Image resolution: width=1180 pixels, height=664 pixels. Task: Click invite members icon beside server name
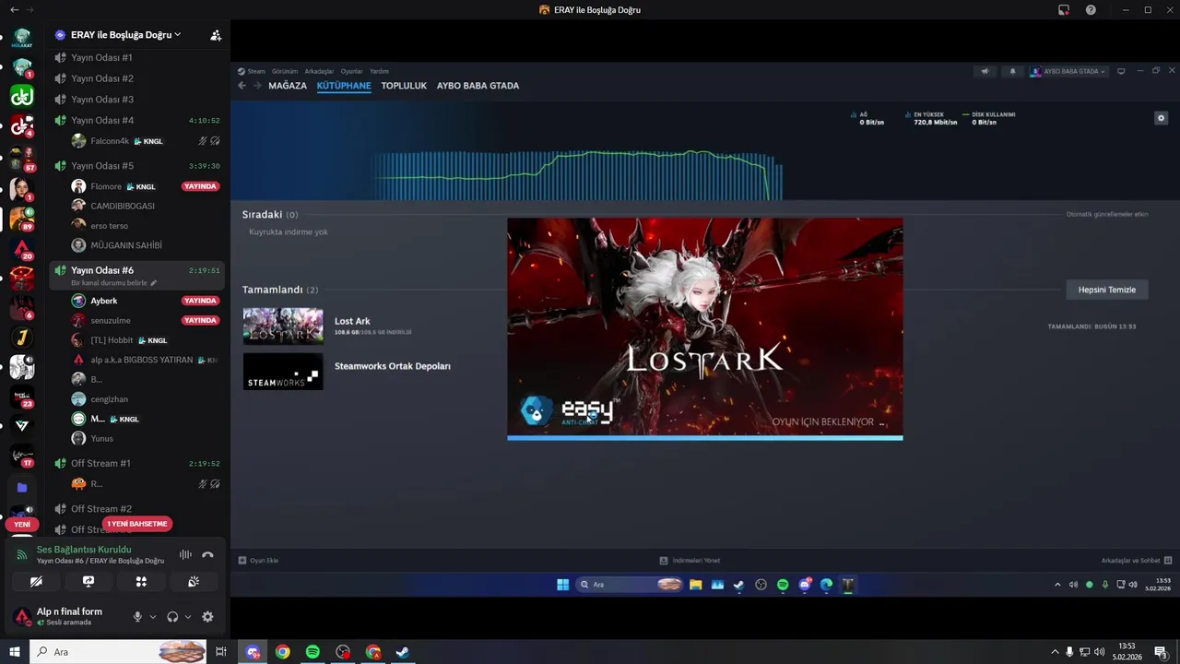(216, 35)
